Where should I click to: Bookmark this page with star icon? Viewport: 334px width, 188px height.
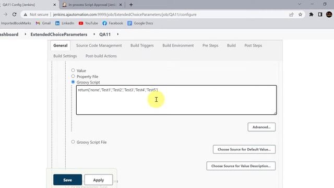[x=300, y=15]
